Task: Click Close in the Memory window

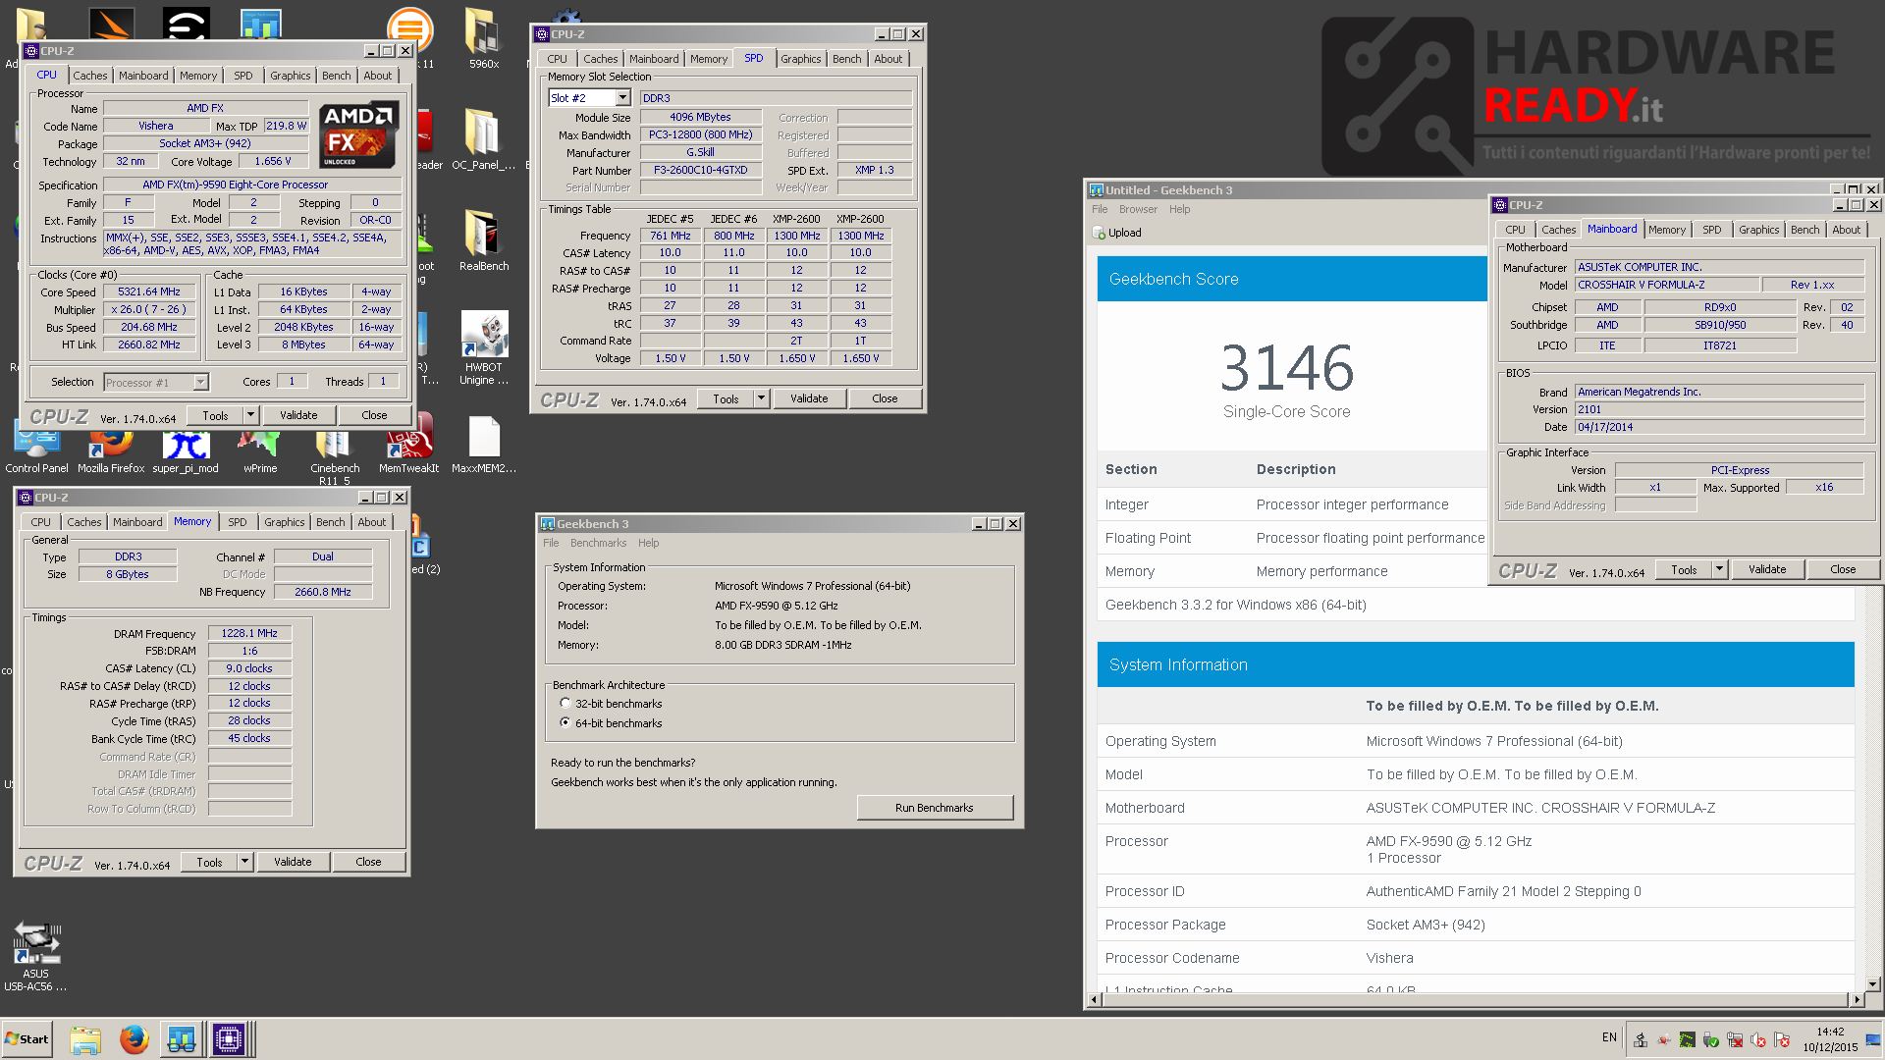Action: point(368,862)
